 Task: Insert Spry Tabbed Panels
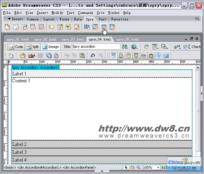pyautogui.click(x=95, y=27)
